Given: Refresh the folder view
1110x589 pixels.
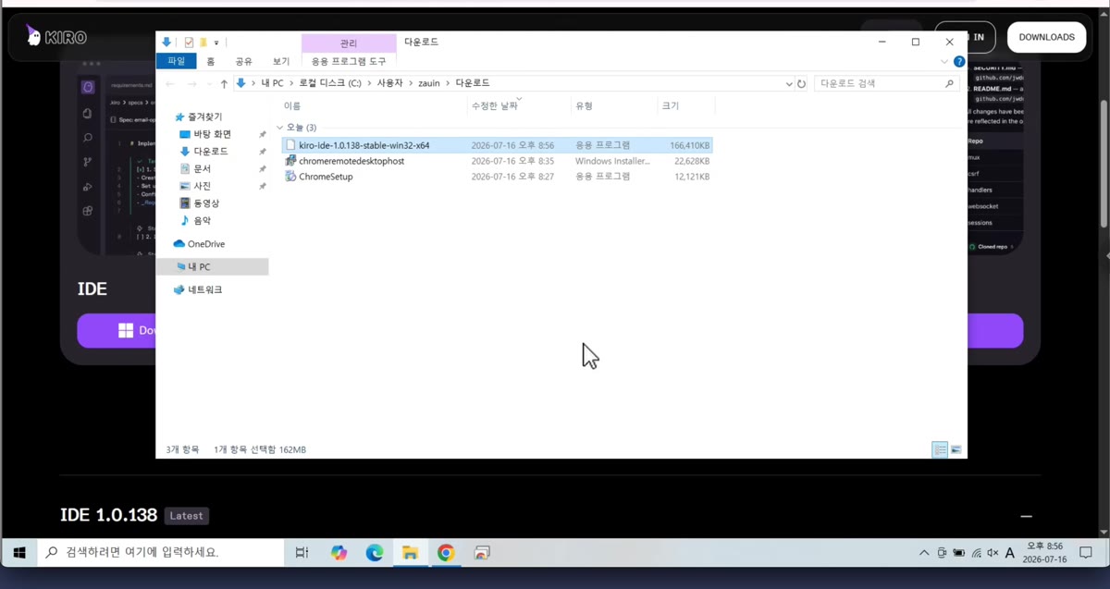Looking at the screenshot, I should 801,84.
